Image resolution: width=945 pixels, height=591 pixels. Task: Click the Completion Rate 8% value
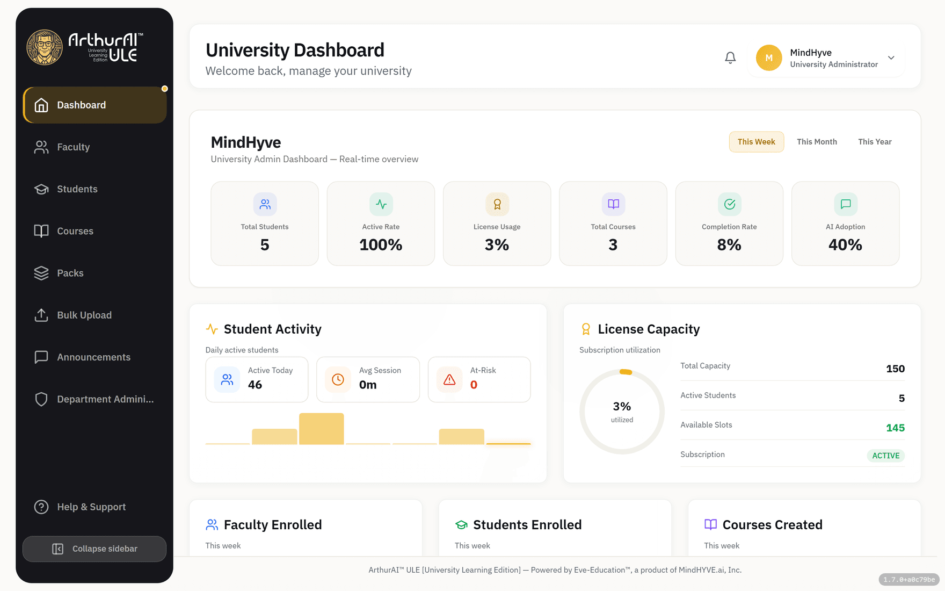click(x=729, y=245)
